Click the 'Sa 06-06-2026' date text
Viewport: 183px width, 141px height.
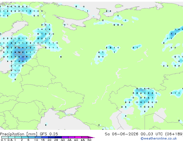pyautogui.click(x=122, y=134)
